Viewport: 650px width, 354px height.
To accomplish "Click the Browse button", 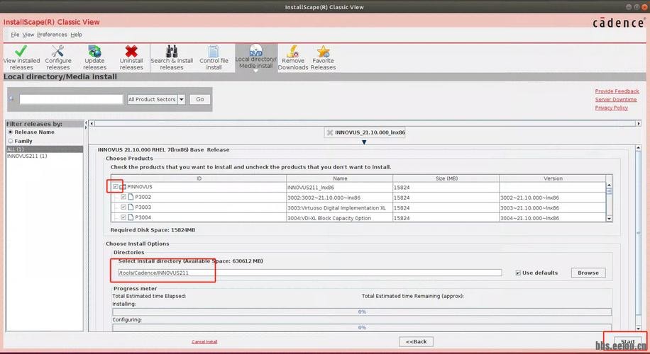I will pyautogui.click(x=588, y=273).
